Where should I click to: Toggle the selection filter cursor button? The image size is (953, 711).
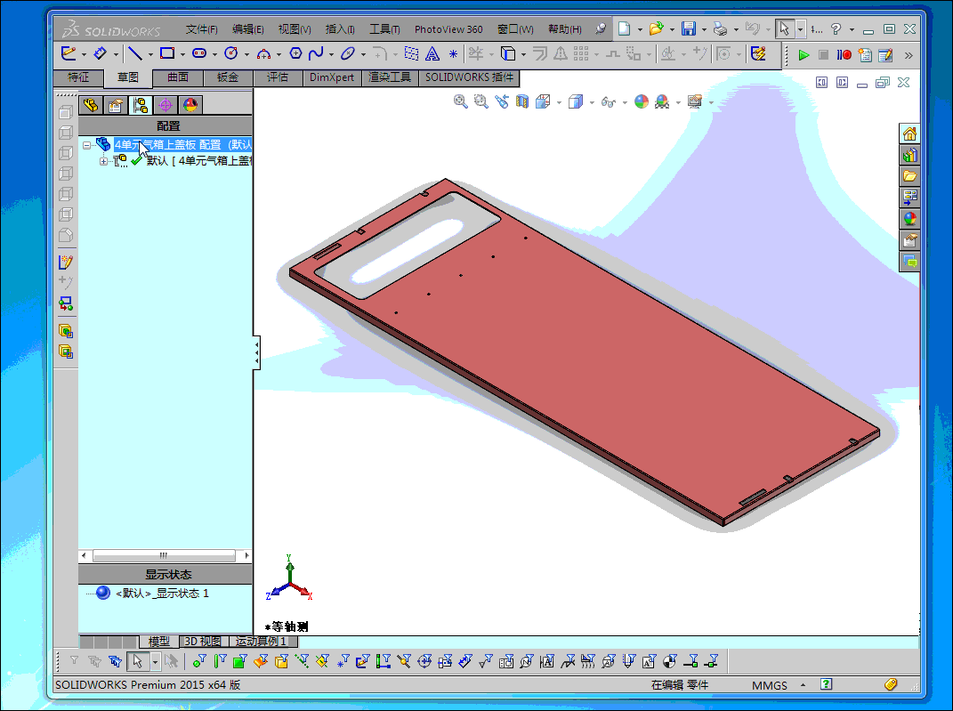pyautogui.click(x=137, y=661)
